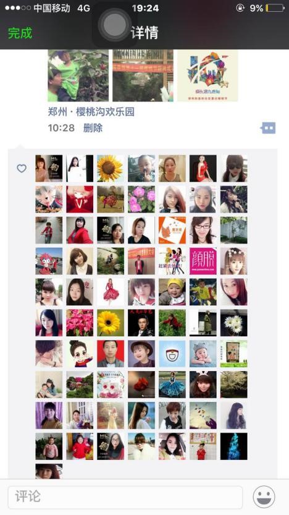Open the comment/like bubble icon with two dots

click(x=269, y=128)
